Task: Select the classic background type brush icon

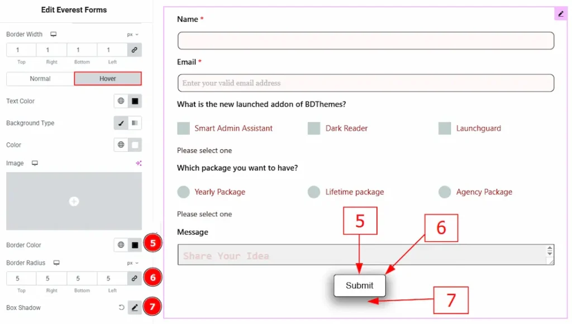Action: [121, 123]
